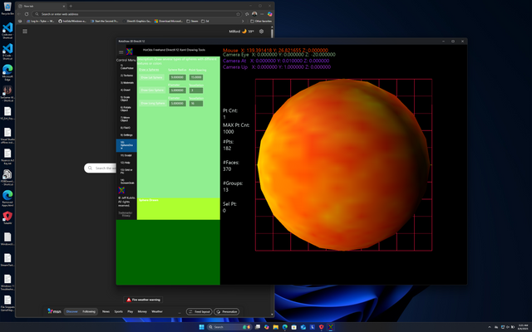Image resolution: width=532 pixels, height=332 pixels.
Task: Open the Edge extensions icon
Action: click(247, 14)
